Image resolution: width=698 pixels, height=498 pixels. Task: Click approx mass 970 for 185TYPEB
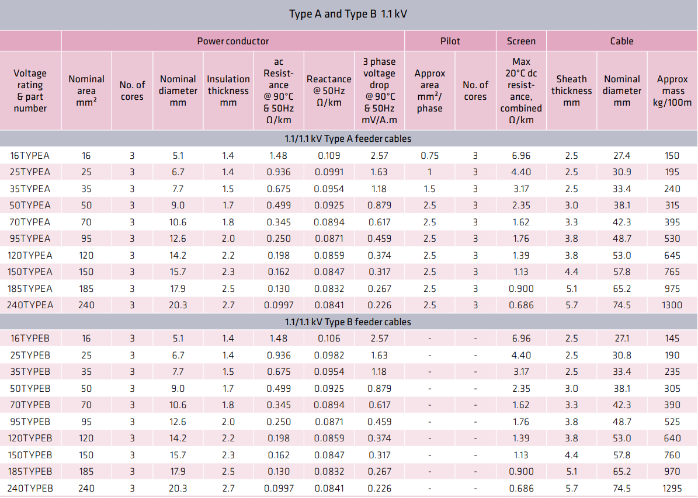point(672,472)
